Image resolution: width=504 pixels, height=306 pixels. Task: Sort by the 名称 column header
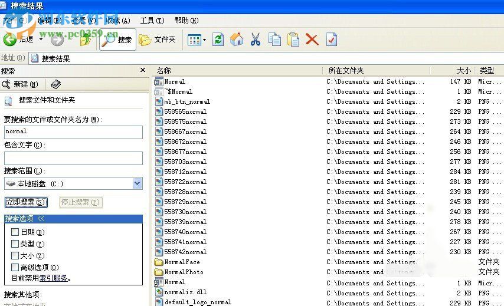point(237,70)
